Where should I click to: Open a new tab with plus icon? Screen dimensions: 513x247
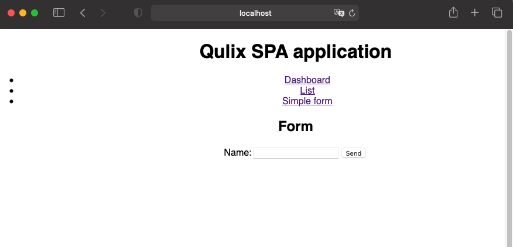(x=475, y=13)
